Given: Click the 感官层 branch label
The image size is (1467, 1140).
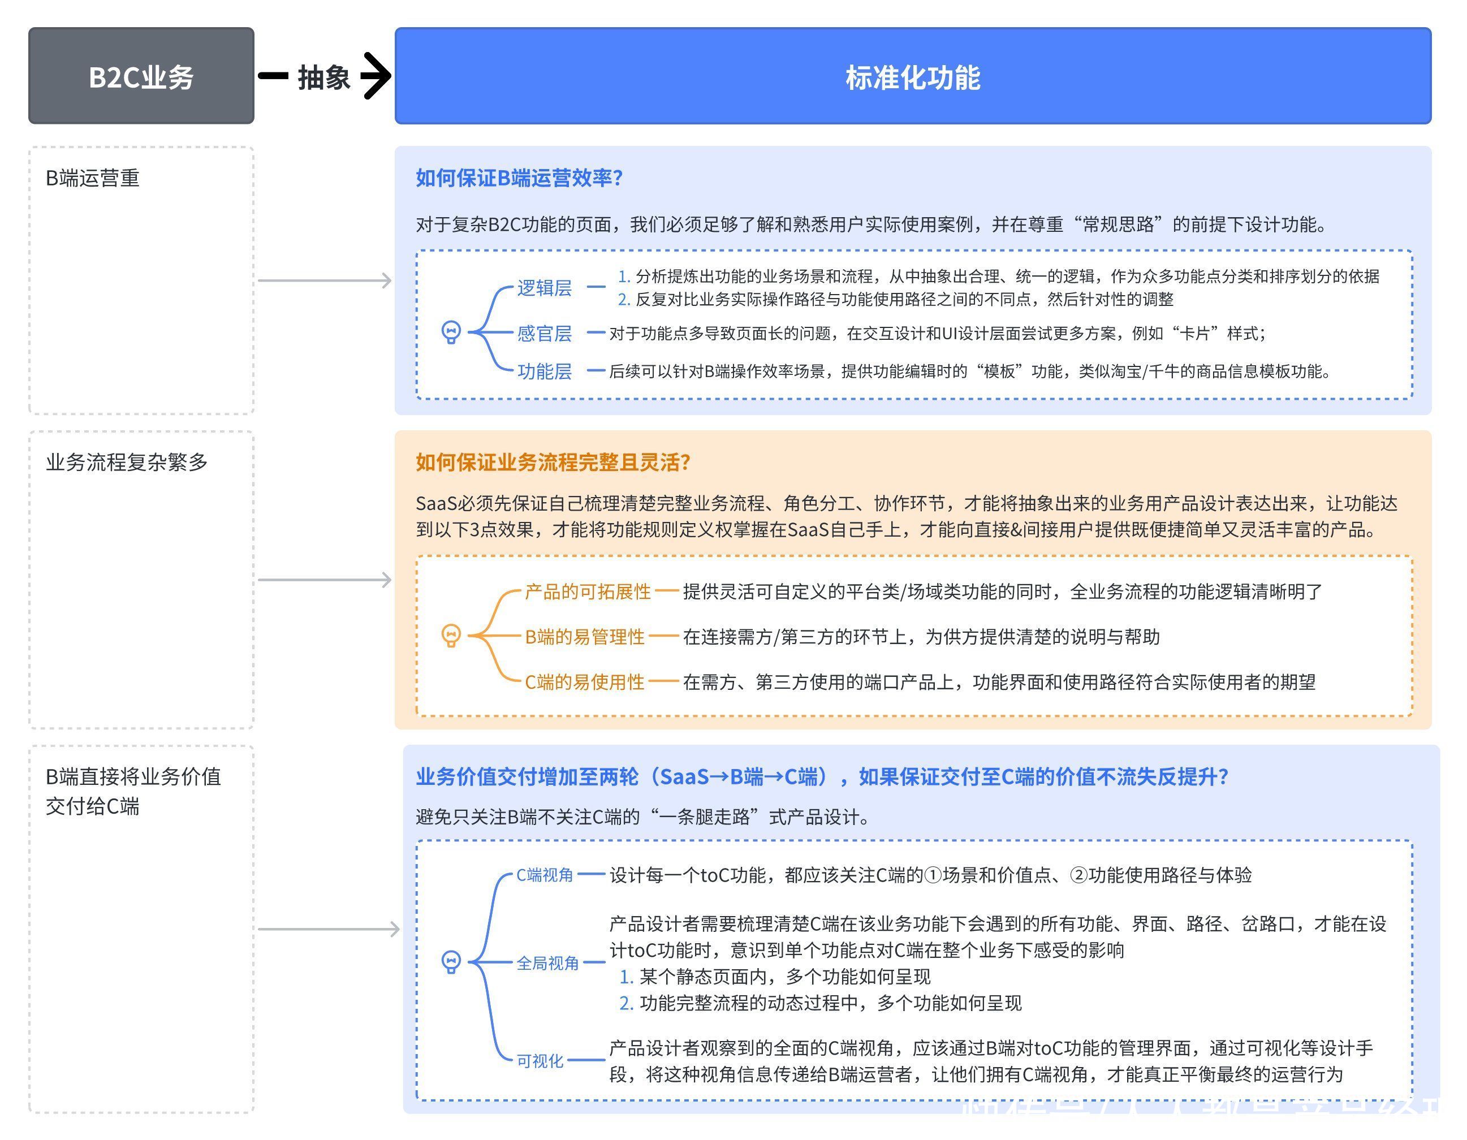Looking at the screenshot, I should [544, 333].
